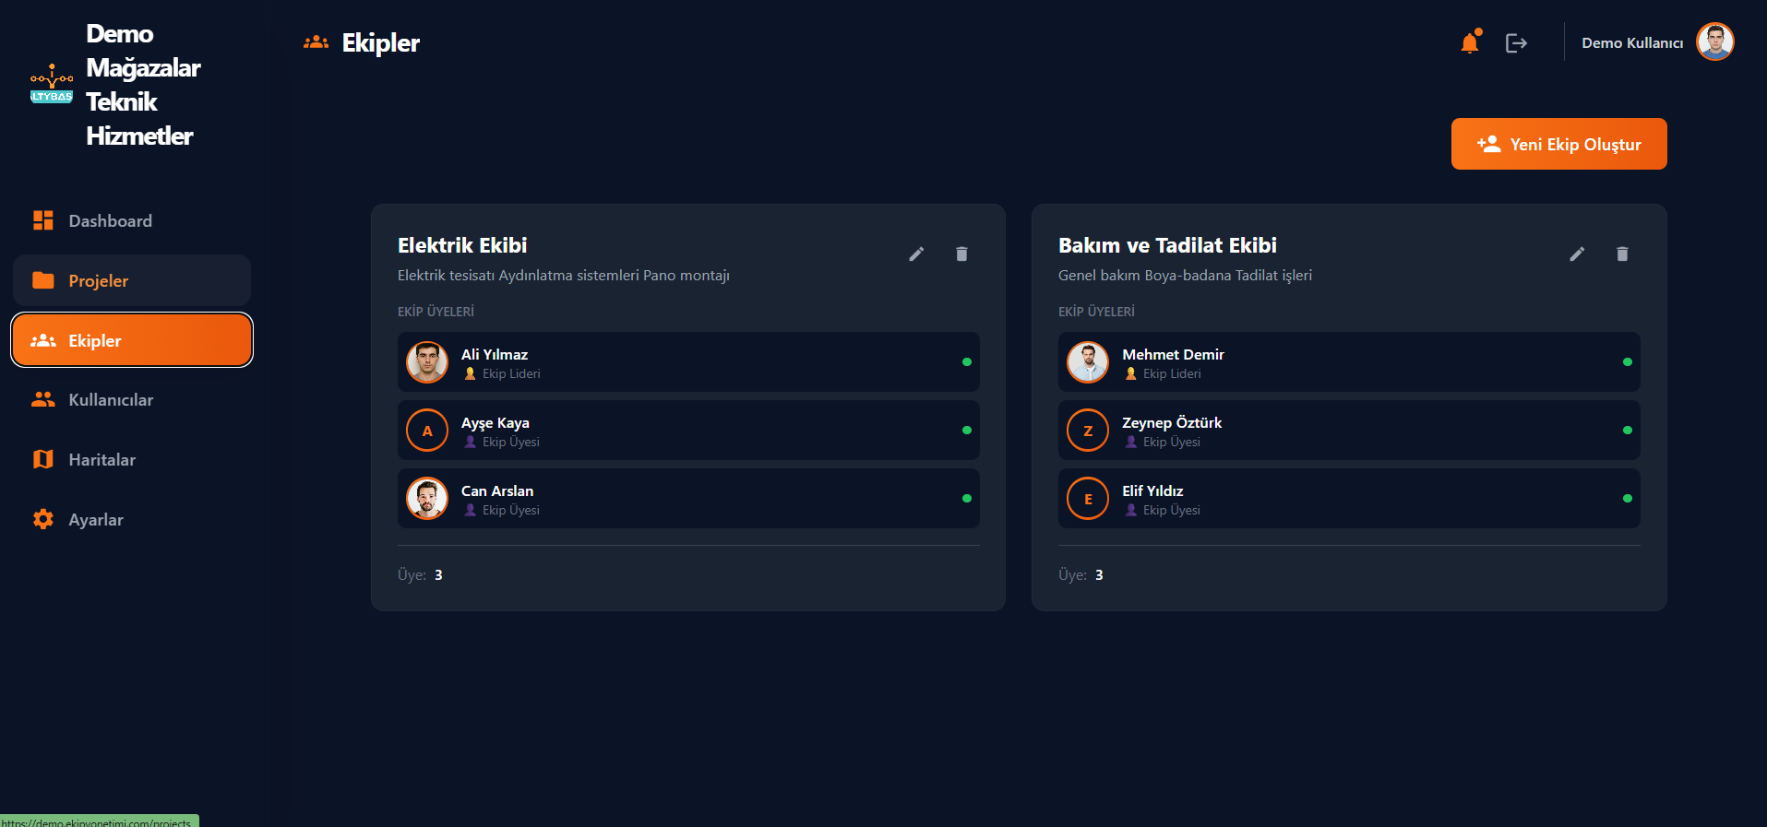
Task: Click Can Arslan avatar photo
Action: pos(427,499)
